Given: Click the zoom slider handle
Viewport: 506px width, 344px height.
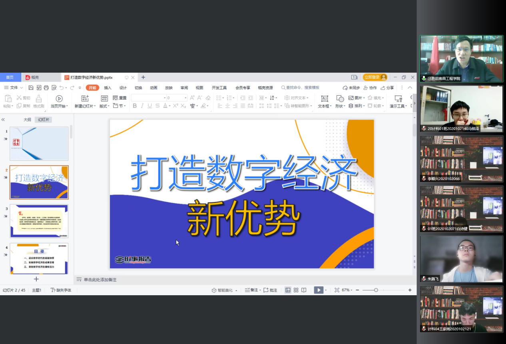Looking at the screenshot, I should pyautogui.click(x=376, y=290).
